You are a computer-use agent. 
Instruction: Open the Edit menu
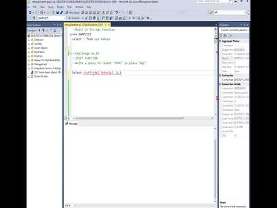click(x=35, y=7)
